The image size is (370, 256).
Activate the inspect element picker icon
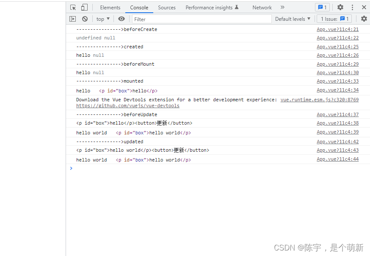tap(73, 7)
